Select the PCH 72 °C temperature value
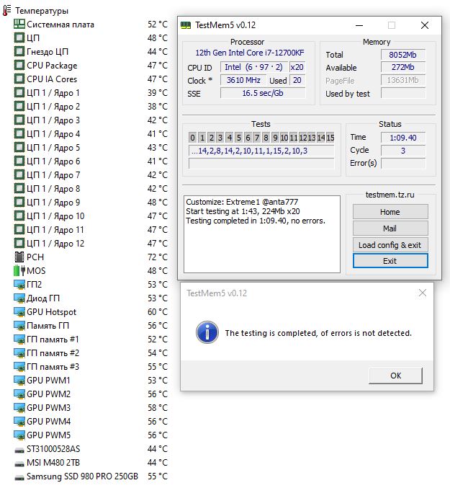Viewport: 450px width, 488px height. pos(158,257)
